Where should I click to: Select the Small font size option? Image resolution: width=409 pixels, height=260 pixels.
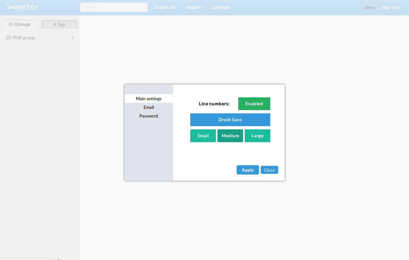click(x=203, y=136)
